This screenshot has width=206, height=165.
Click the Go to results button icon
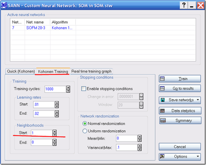162,88
